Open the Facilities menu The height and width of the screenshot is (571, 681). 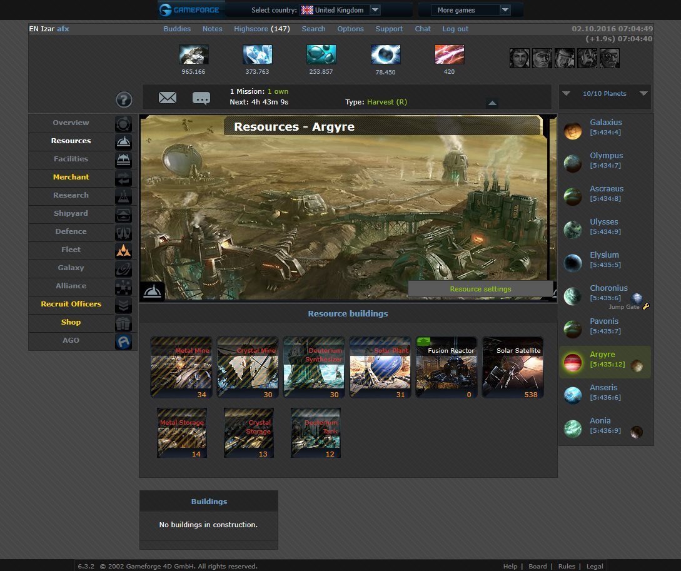[71, 159]
